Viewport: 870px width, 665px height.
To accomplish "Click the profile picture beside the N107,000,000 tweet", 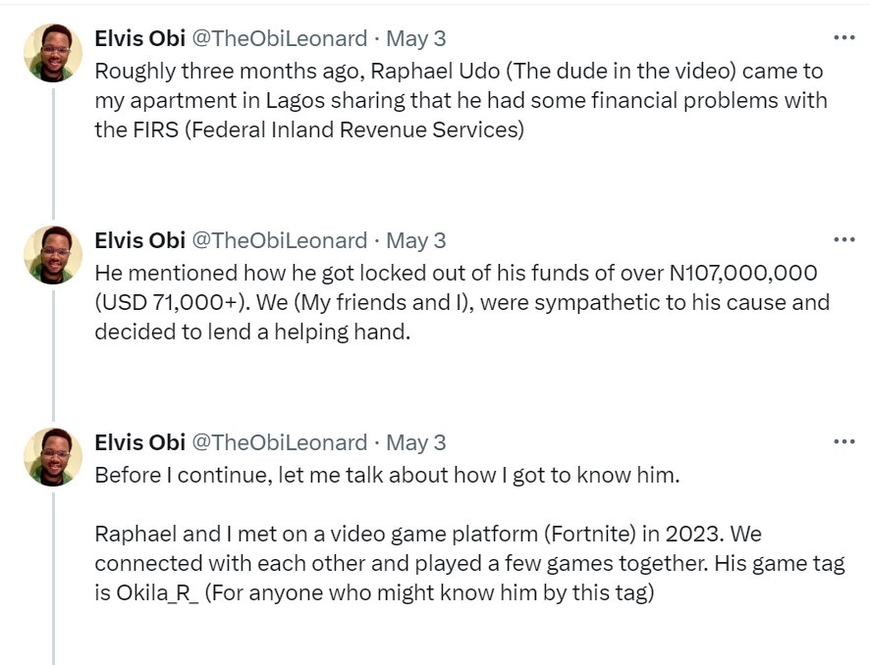I will [x=53, y=254].
